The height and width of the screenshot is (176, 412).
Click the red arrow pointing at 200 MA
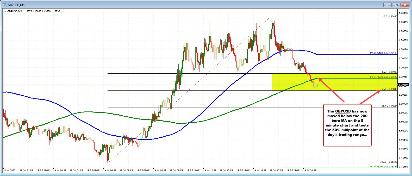click(331, 90)
